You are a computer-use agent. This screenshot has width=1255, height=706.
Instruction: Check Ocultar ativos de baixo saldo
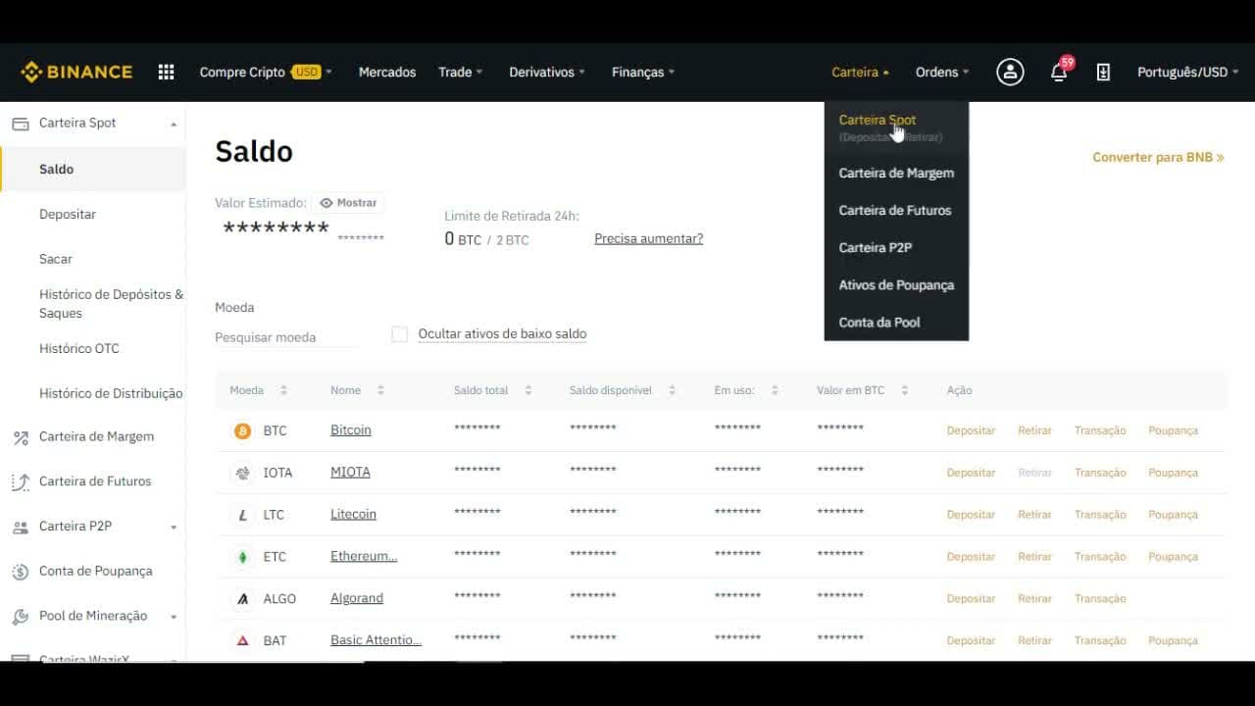(399, 334)
